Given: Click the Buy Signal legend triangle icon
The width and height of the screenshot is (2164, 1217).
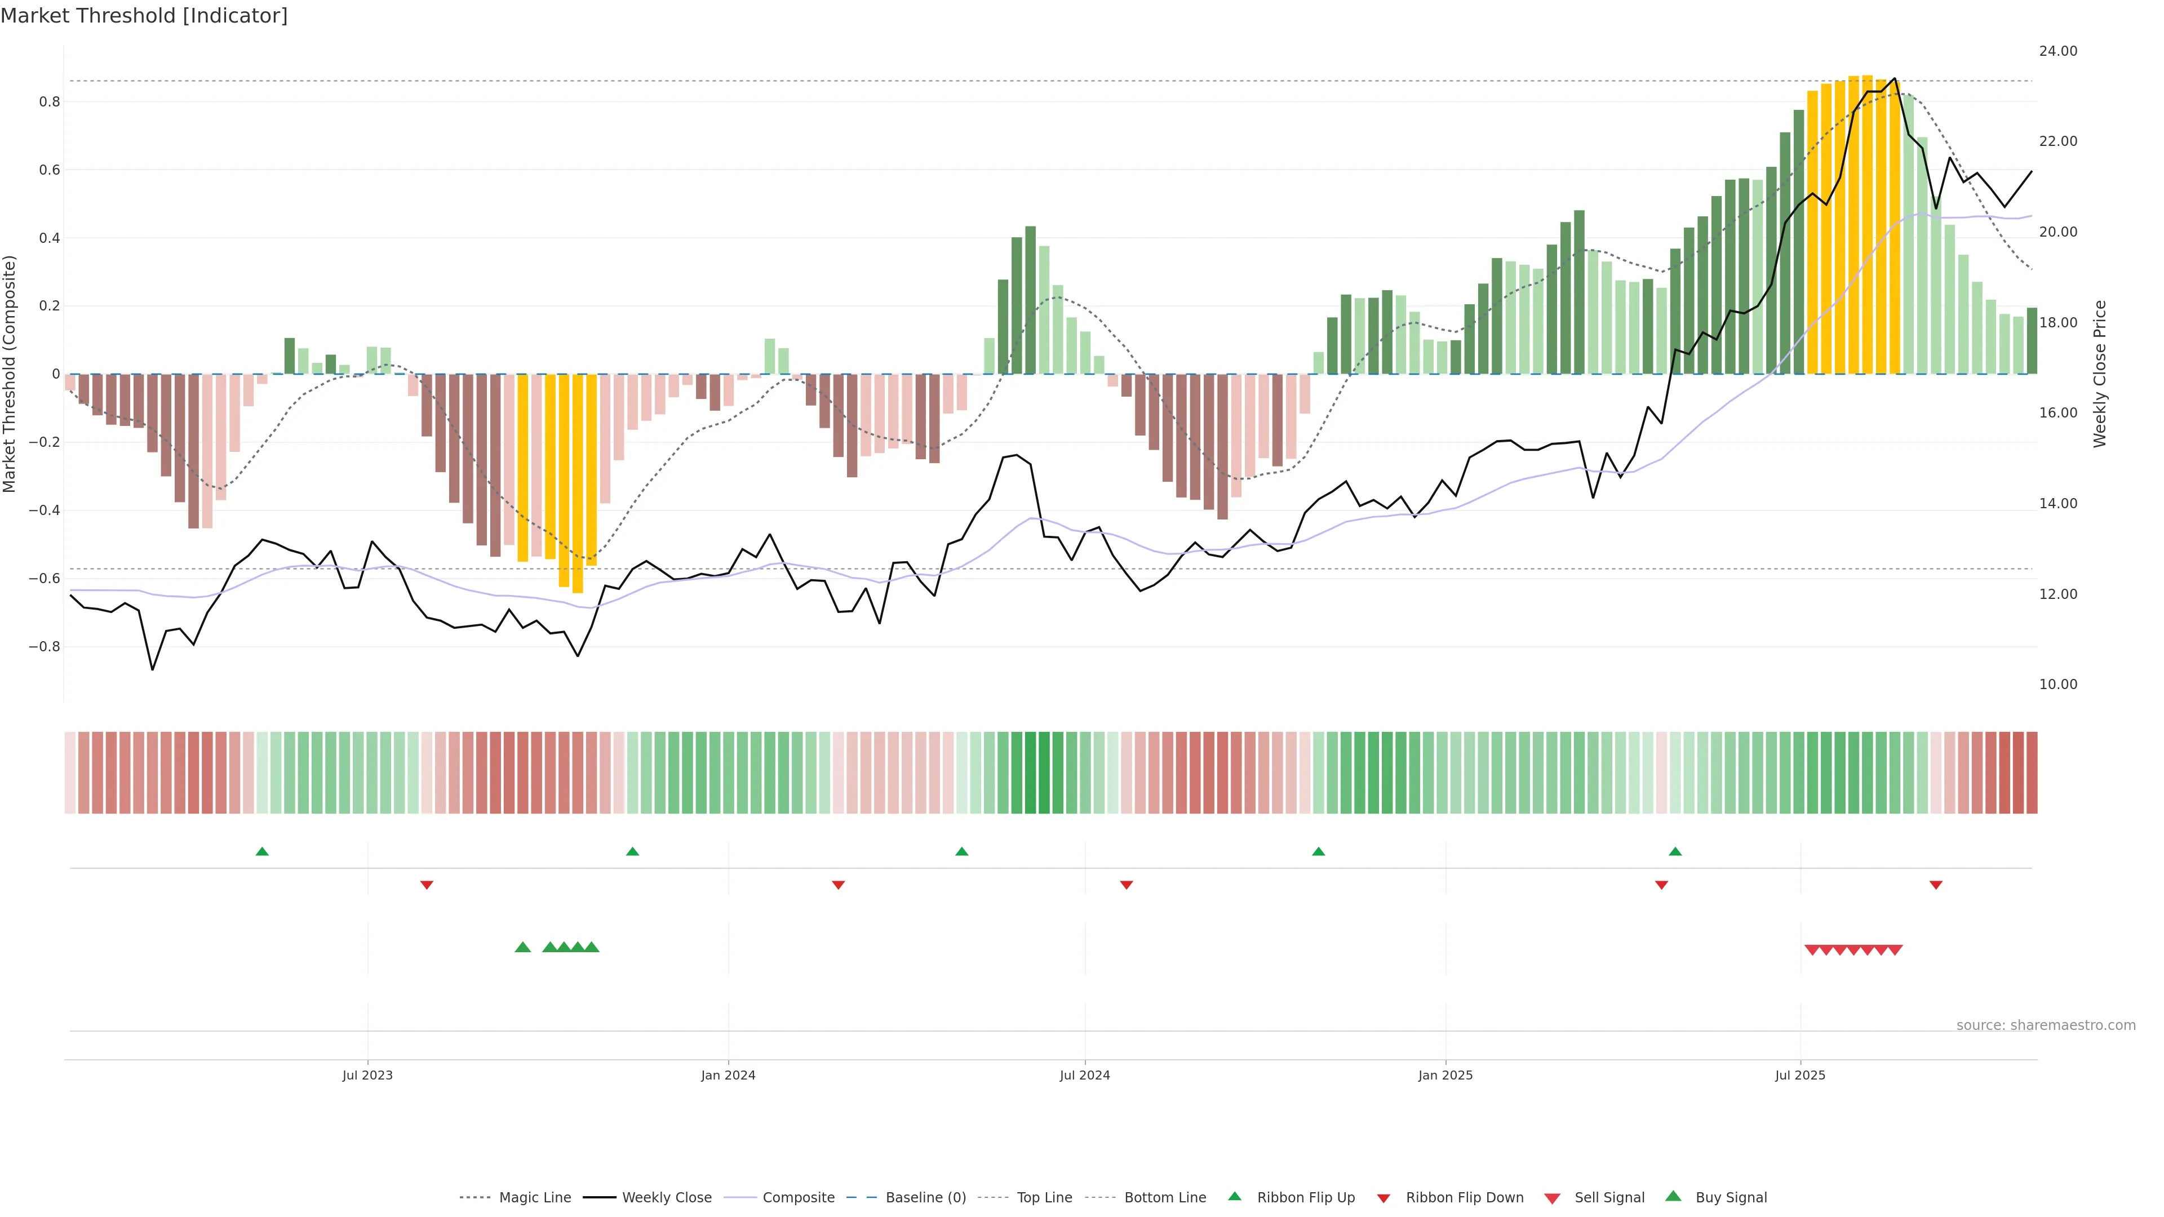Looking at the screenshot, I should pyautogui.click(x=1673, y=1196).
